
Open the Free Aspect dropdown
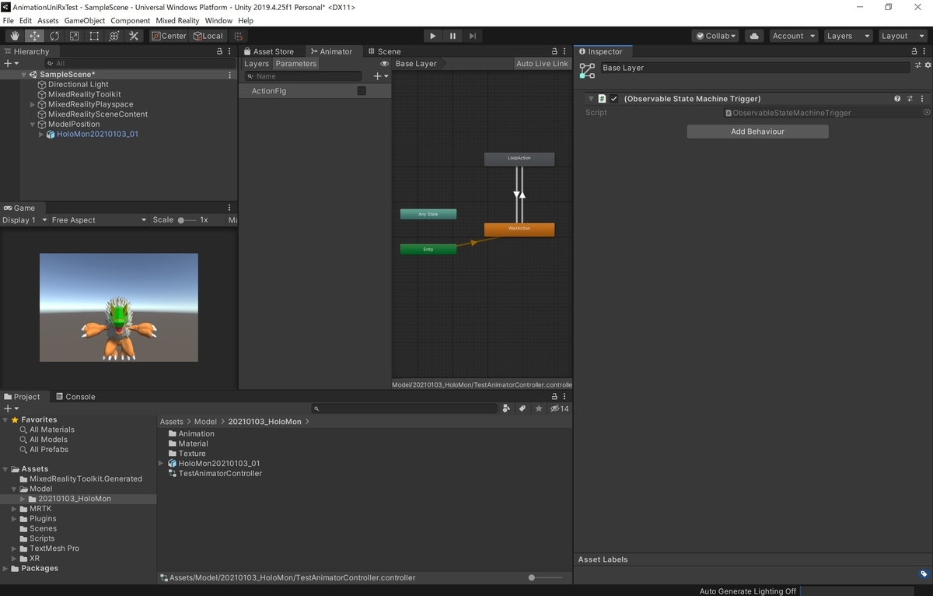point(99,220)
